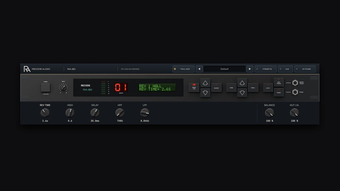Toggle the Power switch on the unit
This screenshot has width=340, height=191.
pos(46,88)
